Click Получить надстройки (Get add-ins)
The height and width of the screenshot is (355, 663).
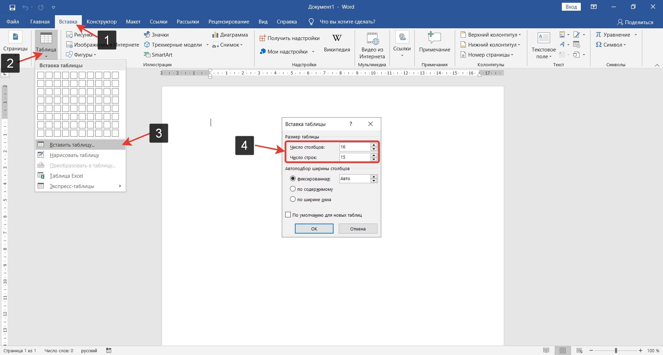(x=289, y=38)
